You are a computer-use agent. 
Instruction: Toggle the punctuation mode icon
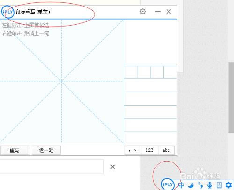click(200, 185)
